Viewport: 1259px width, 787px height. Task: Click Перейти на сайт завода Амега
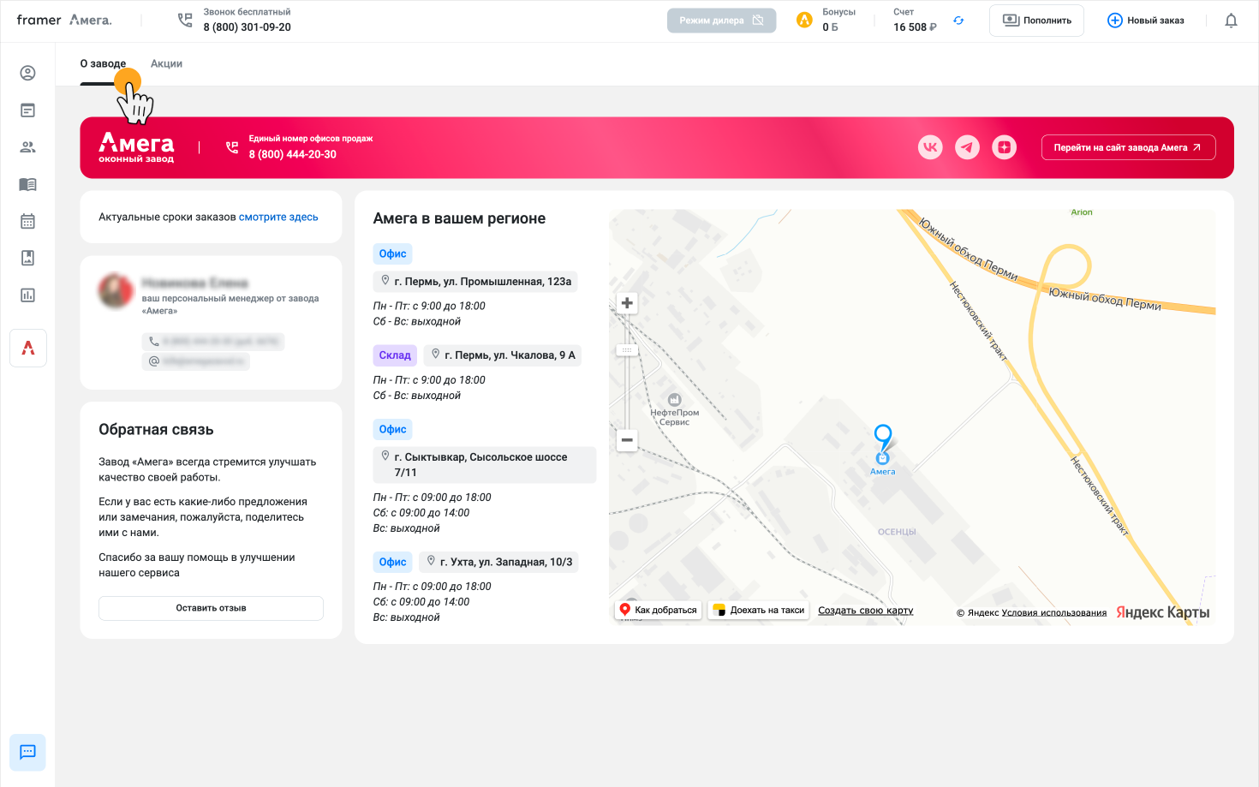point(1128,147)
